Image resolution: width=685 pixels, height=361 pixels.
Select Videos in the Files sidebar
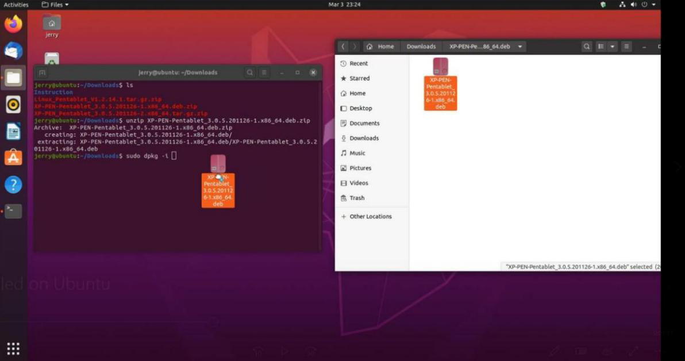pyautogui.click(x=372, y=183)
